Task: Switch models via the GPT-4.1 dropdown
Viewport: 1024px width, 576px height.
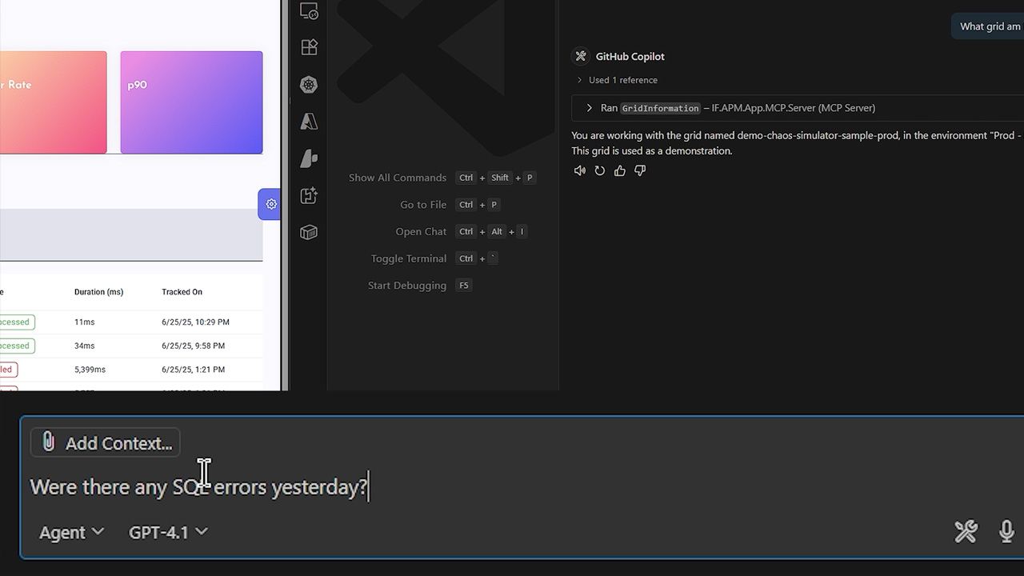Action: (x=167, y=532)
